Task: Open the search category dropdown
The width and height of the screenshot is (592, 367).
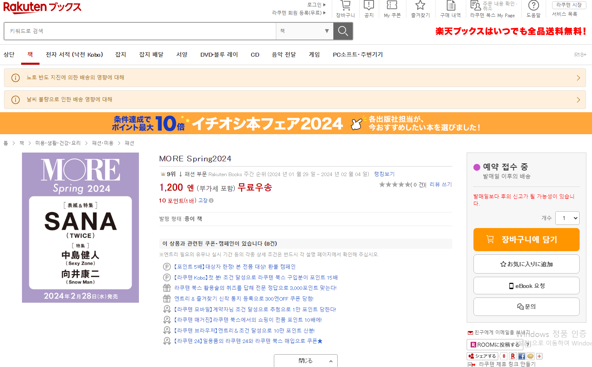Action: 305,31
